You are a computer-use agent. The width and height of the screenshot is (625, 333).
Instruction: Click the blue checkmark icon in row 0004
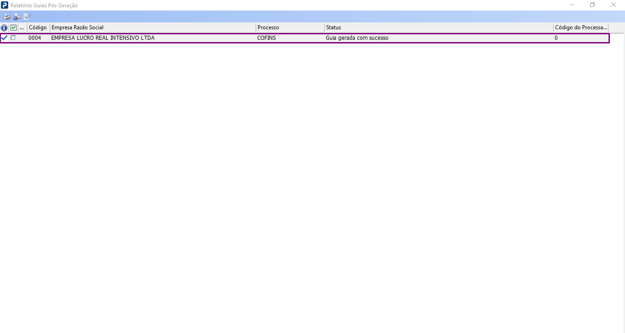(x=4, y=38)
